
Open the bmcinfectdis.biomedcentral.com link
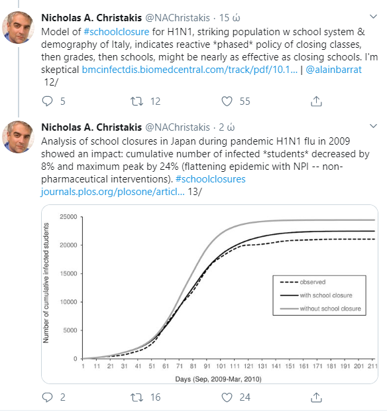tap(190, 70)
